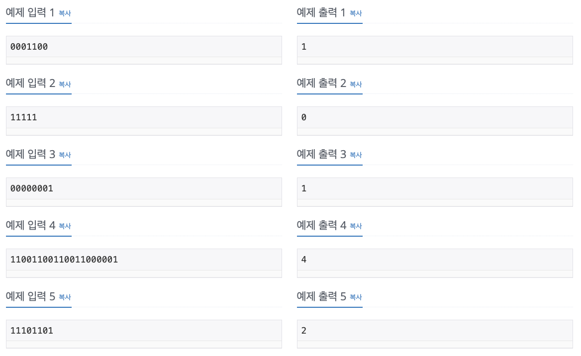The height and width of the screenshot is (356, 581).
Task: Click the 예제 입력 1 heading text
Action: point(30,13)
